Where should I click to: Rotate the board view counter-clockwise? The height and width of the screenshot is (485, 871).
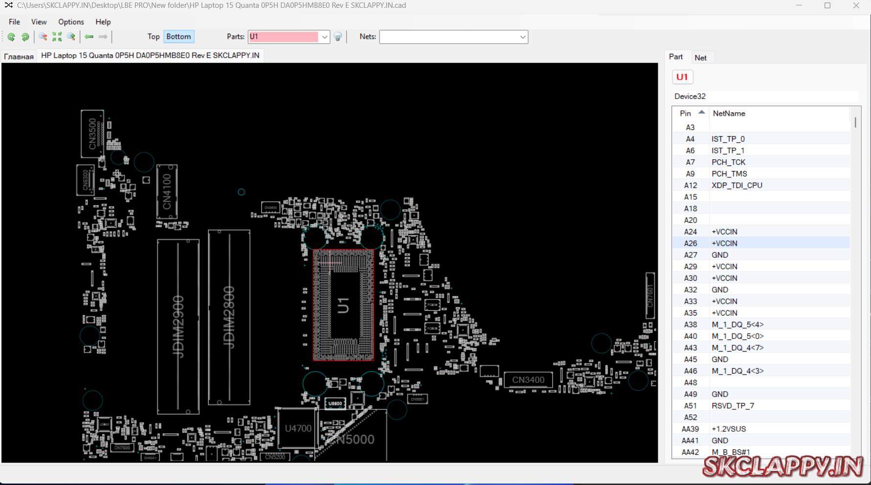(11, 37)
